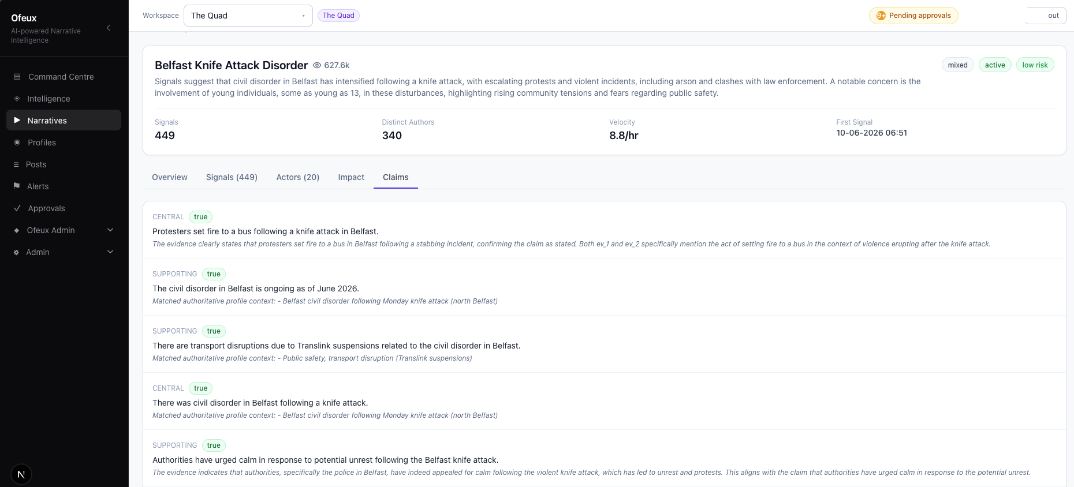
Task: Click the mixed sentiment badge
Action: coord(957,65)
